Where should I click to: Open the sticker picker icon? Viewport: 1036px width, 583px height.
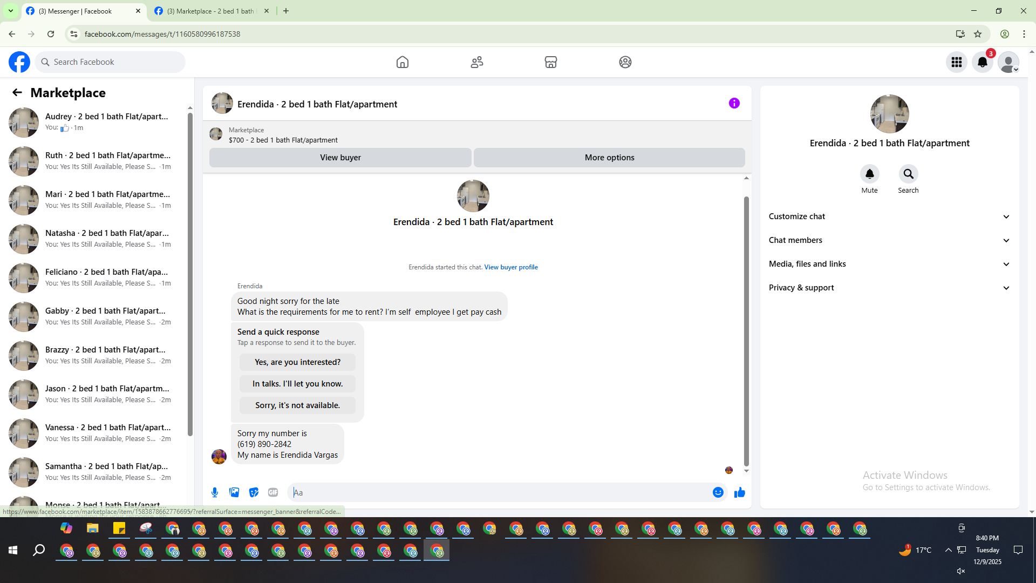tap(254, 492)
